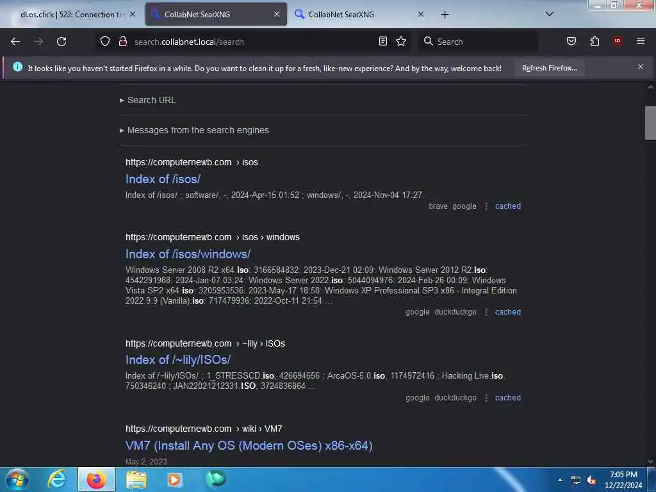Open the Index of /isos/windows/ result
Screen dimensions: 656x492
pyautogui.click(x=188, y=254)
